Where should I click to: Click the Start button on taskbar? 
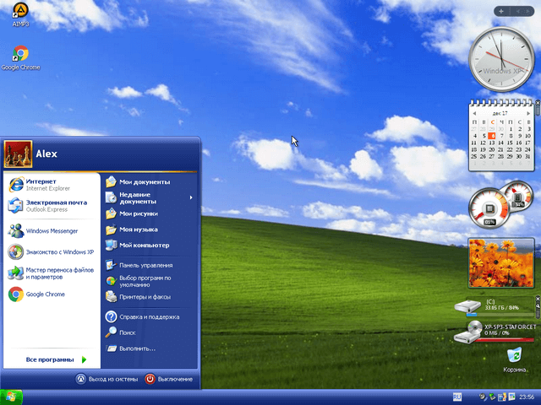tap(11, 397)
